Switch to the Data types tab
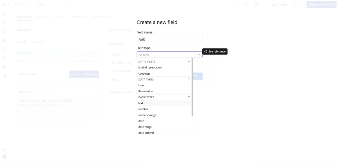Screen dimensions: 339x163 coord(23,17)
